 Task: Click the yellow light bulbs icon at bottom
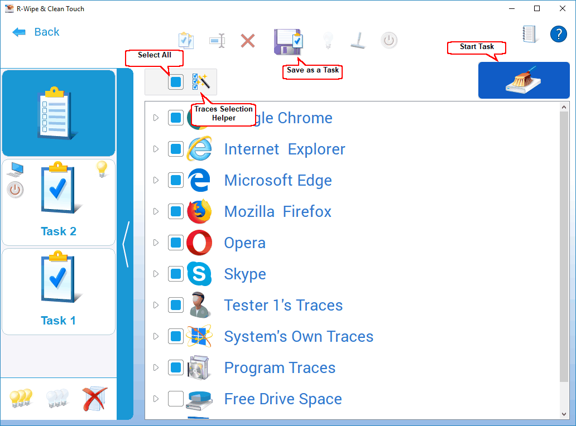click(21, 398)
